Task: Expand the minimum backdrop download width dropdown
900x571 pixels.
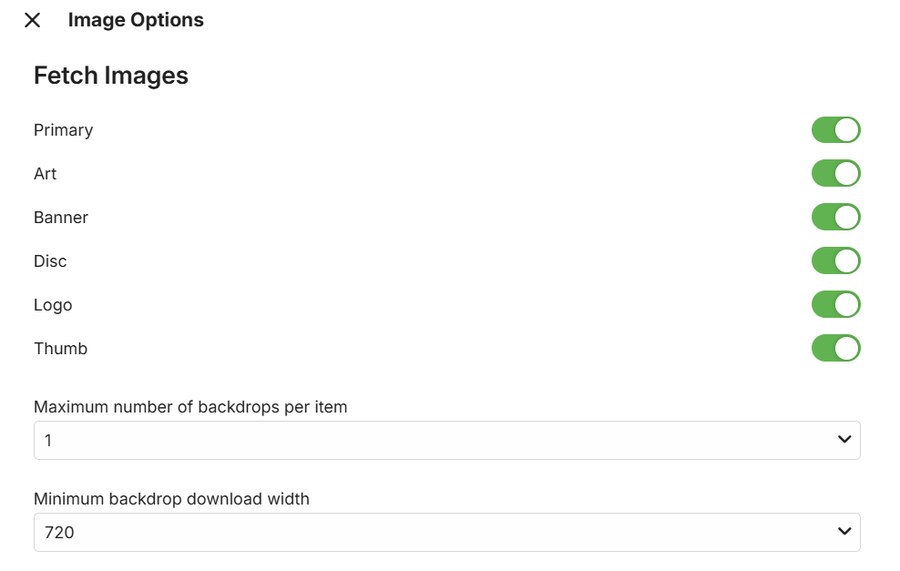Action: click(x=446, y=533)
